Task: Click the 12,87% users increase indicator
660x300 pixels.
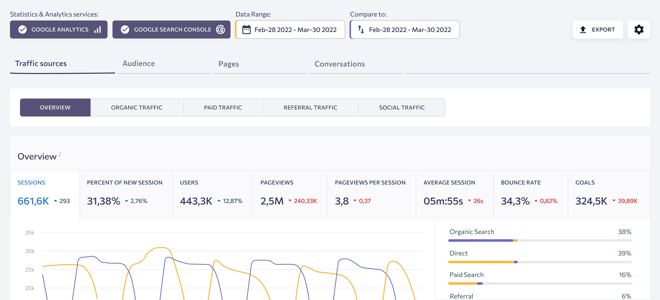Action: point(230,201)
